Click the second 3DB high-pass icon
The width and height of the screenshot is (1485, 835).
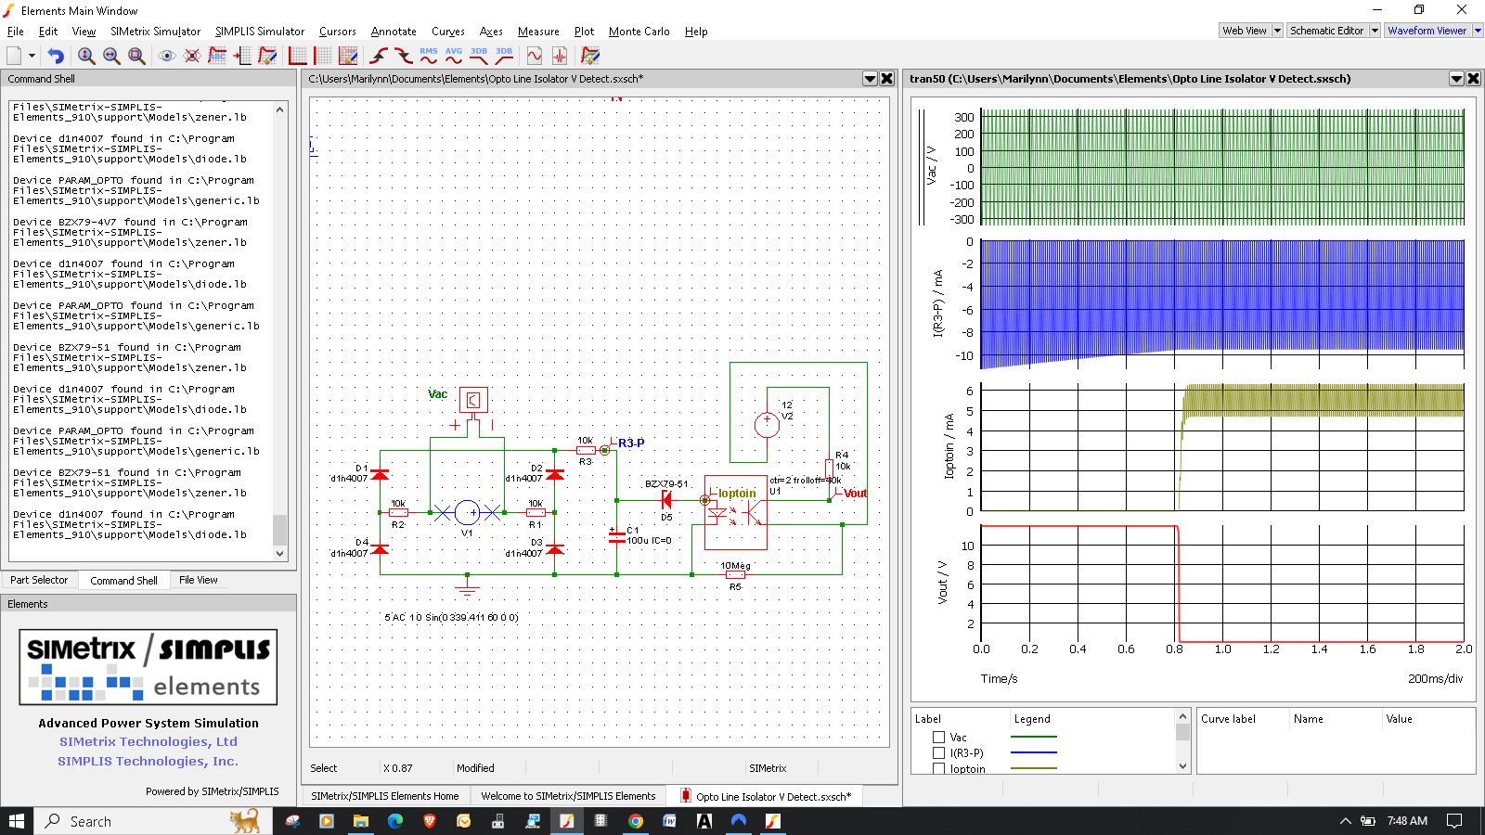tap(504, 56)
